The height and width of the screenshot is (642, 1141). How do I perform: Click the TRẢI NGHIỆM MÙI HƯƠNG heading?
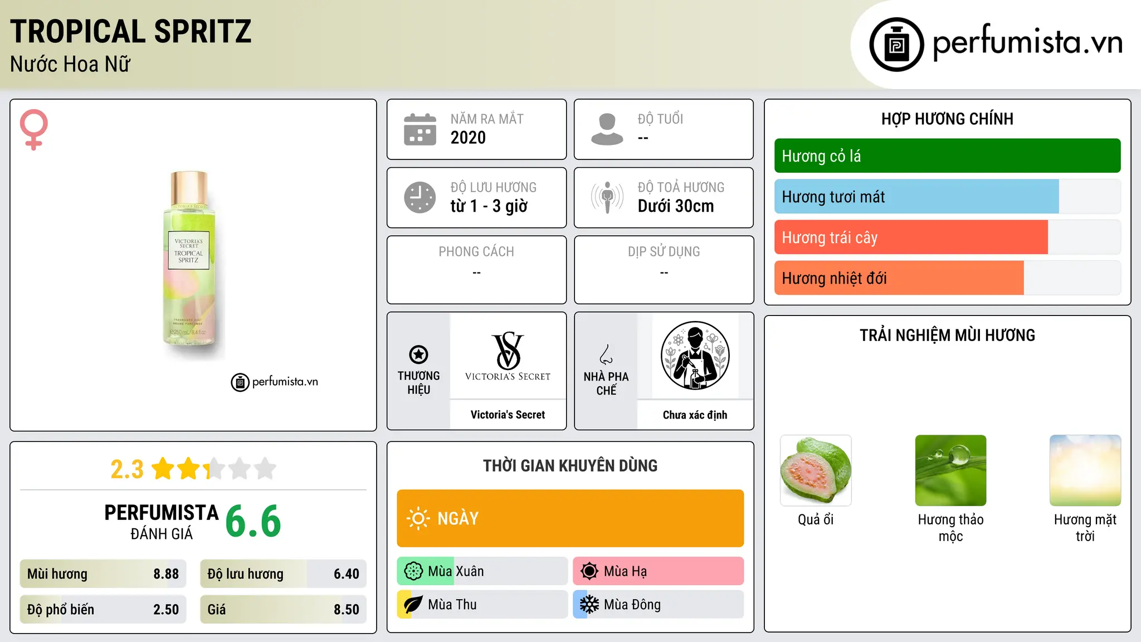(x=947, y=335)
